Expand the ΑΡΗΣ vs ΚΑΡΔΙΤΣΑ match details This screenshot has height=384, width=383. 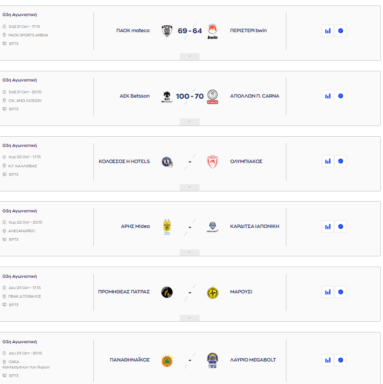(189, 253)
